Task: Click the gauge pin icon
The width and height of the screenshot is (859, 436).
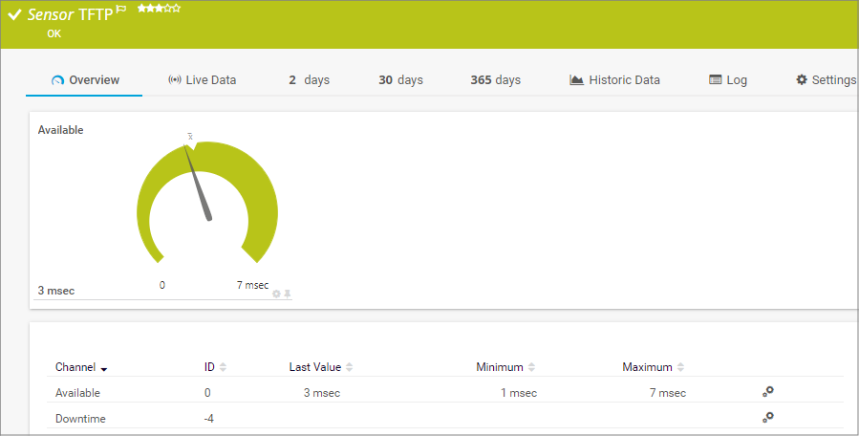Action: [287, 294]
